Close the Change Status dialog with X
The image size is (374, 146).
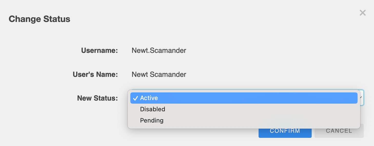(x=362, y=13)
